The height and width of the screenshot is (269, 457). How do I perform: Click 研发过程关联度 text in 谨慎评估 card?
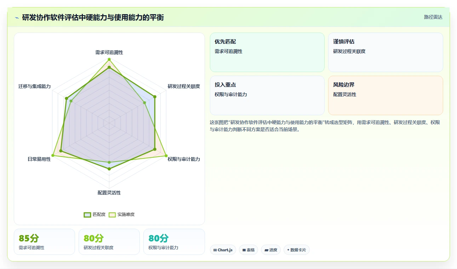pos(349,52)
